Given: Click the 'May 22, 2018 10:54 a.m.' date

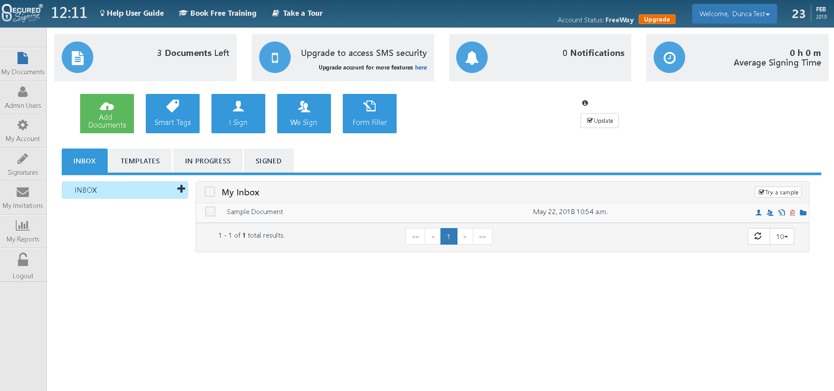Looking at the screenshot, I should (570, 212).
